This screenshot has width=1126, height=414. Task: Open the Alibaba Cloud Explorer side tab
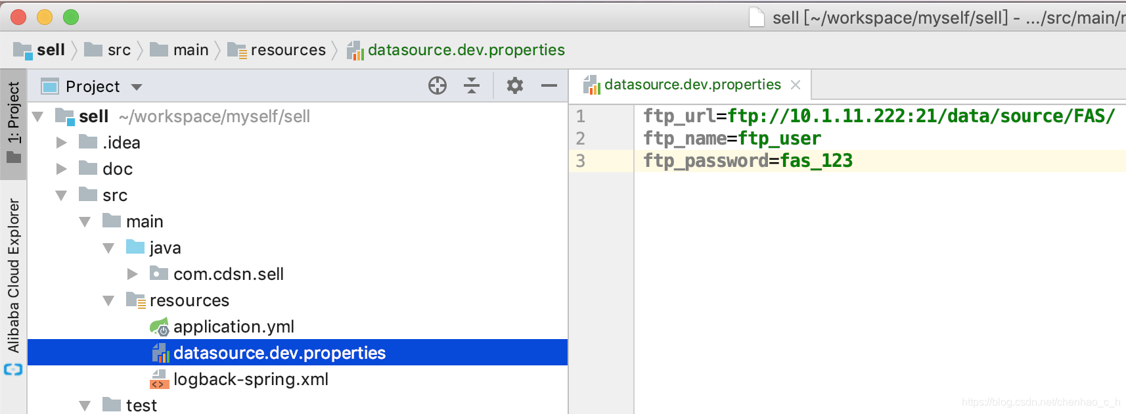(13, 276)
